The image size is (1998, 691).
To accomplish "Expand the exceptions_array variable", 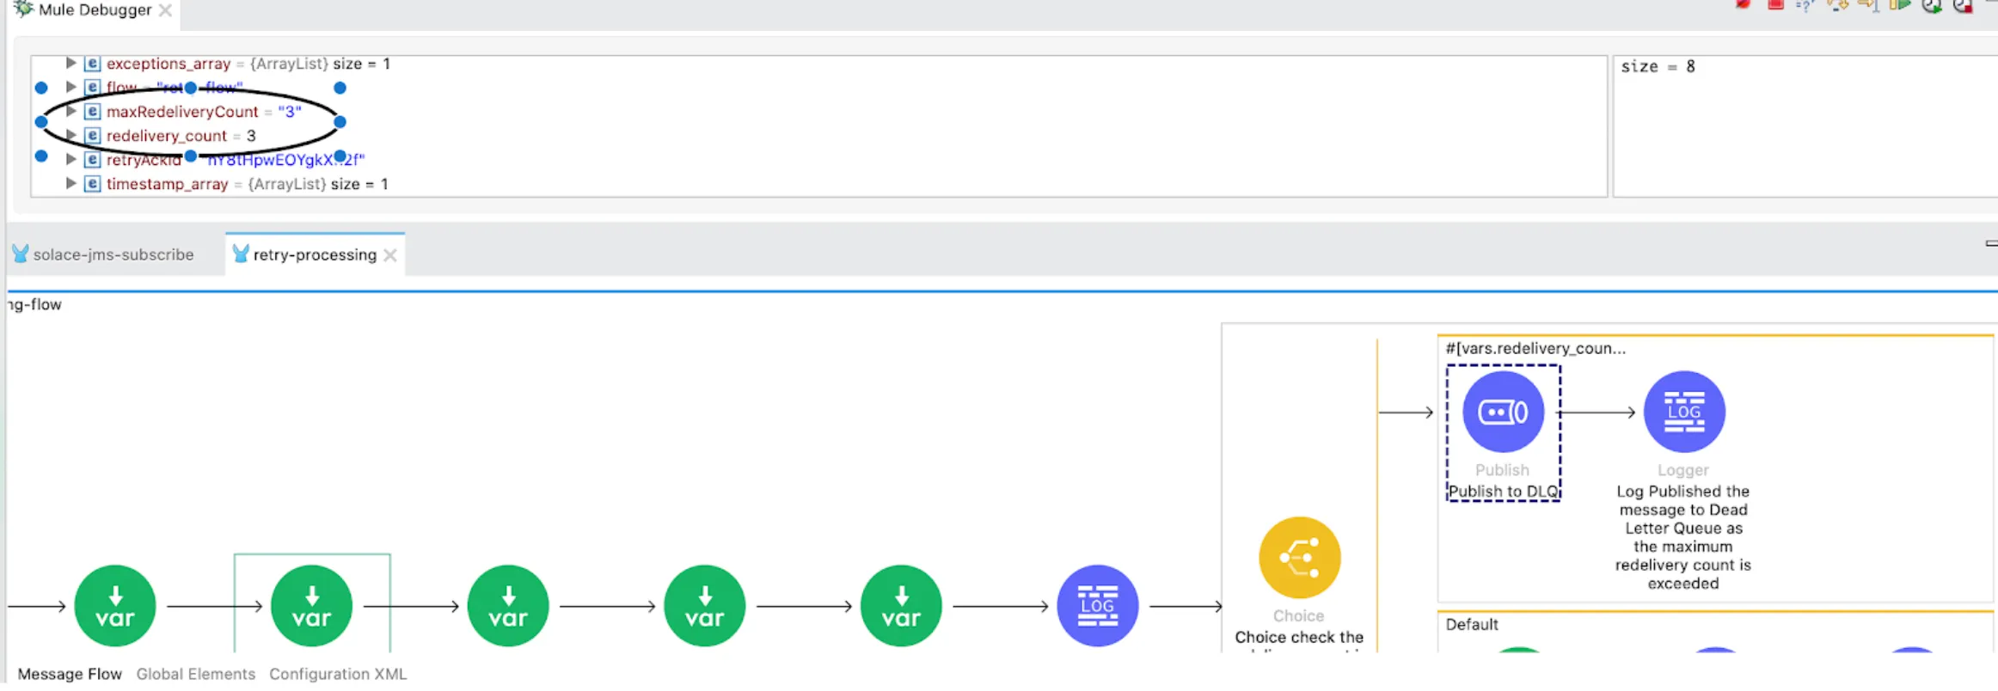I will pyautogui.click(x=71, y=63).
